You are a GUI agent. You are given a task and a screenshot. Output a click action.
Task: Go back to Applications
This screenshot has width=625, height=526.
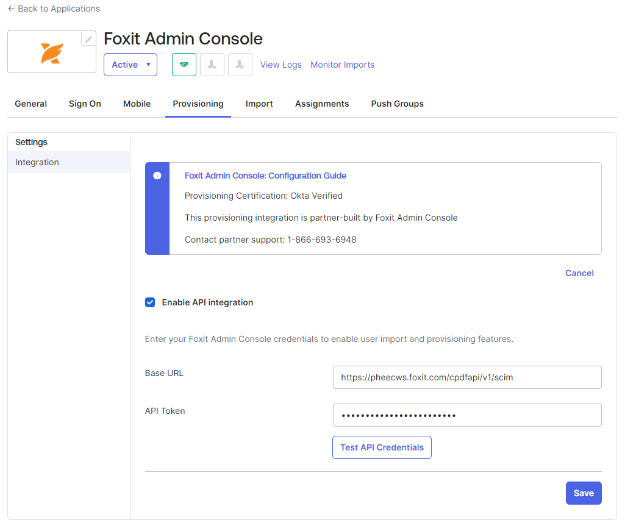[x=54, y=9]
